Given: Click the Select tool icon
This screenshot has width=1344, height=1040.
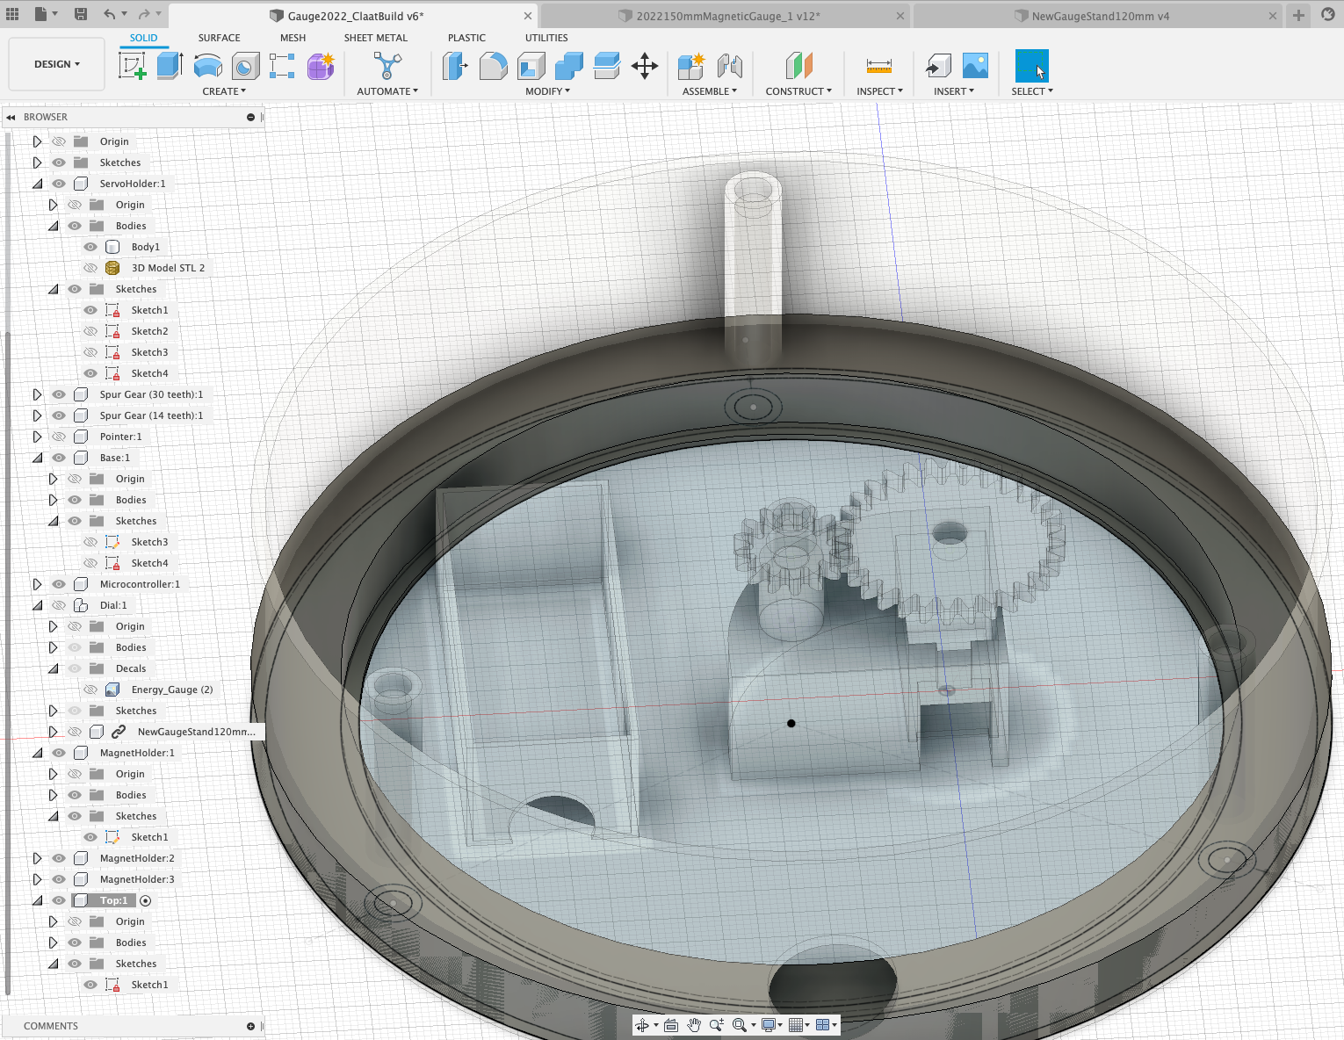Looking at the screenshot, I should [x=1032, y=66].
